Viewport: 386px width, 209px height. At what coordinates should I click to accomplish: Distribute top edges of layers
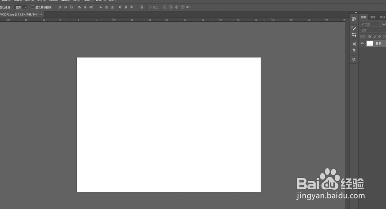100,7
